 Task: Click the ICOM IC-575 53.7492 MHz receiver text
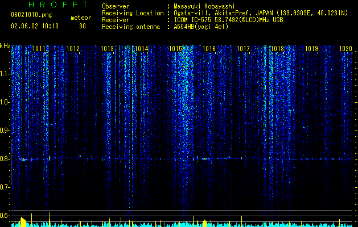(x=229, y=20)
